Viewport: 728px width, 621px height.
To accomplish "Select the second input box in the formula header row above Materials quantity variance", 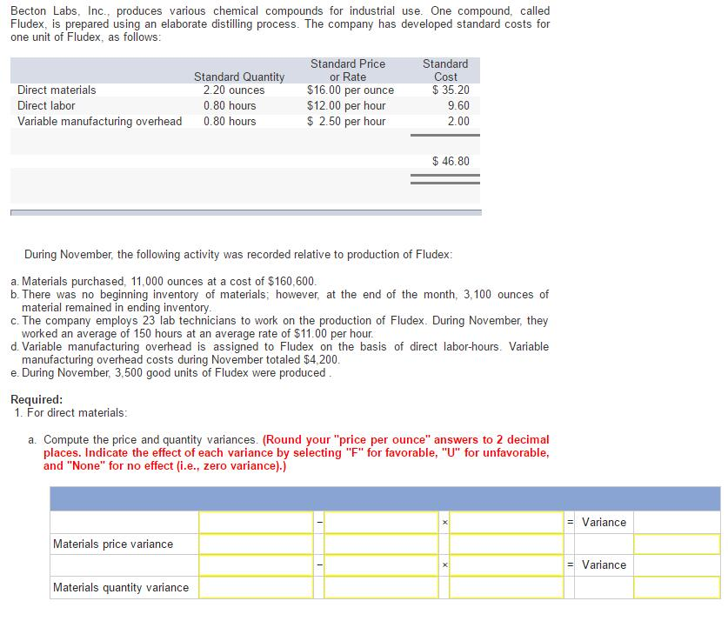I will (x=381, y=565).
